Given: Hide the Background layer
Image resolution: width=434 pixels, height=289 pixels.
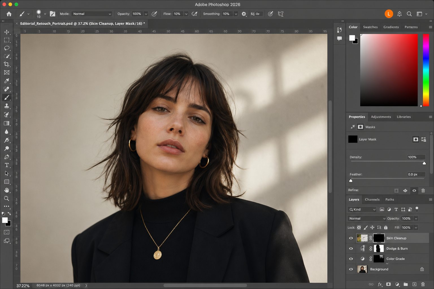Looking at the screenshot, I should tap(351, 269).
